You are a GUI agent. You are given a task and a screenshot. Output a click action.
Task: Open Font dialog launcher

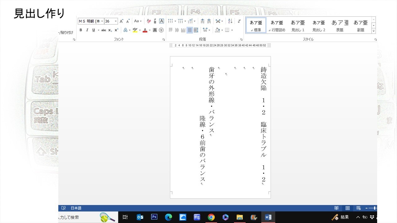(163, 40)
